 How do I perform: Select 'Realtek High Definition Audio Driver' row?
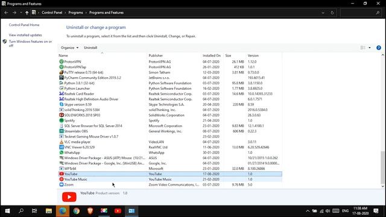click(x=170, y=99)
